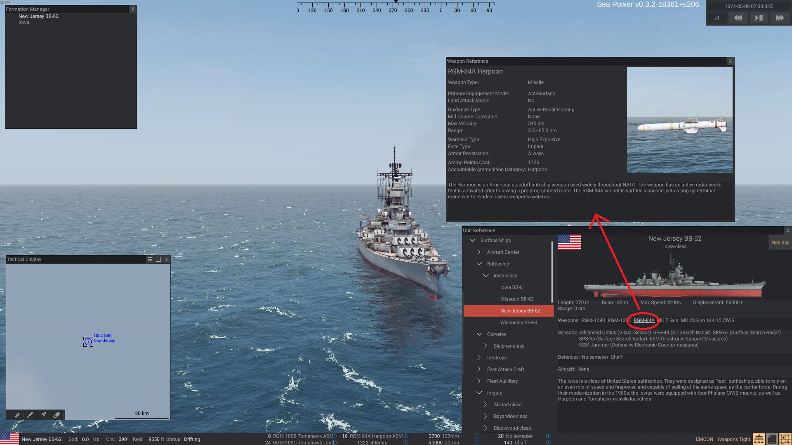Open RGM-109B weapon reference link
Image resolution: width=792 pixels, height=445 pixels.
click(593, 320)
